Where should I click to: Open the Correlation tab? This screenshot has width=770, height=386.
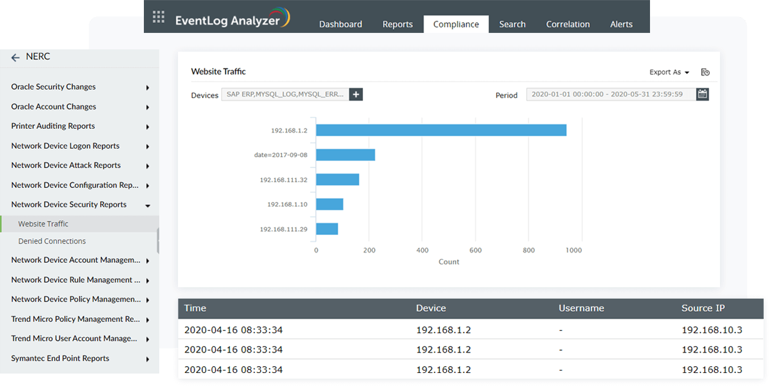click(568, 24)
